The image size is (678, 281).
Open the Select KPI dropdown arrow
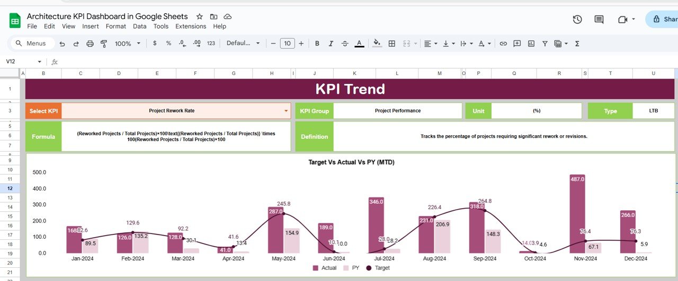pyautogui.click(x=286, y=111)
